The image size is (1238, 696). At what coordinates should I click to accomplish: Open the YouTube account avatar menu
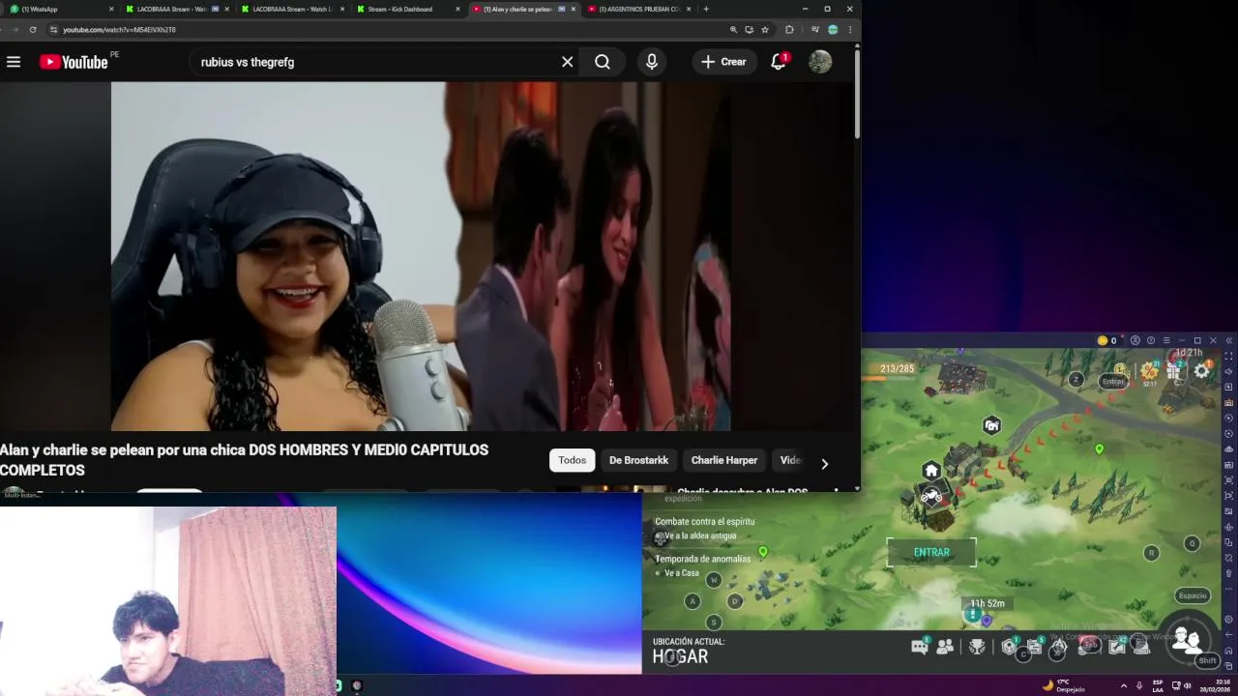(820, 62)
